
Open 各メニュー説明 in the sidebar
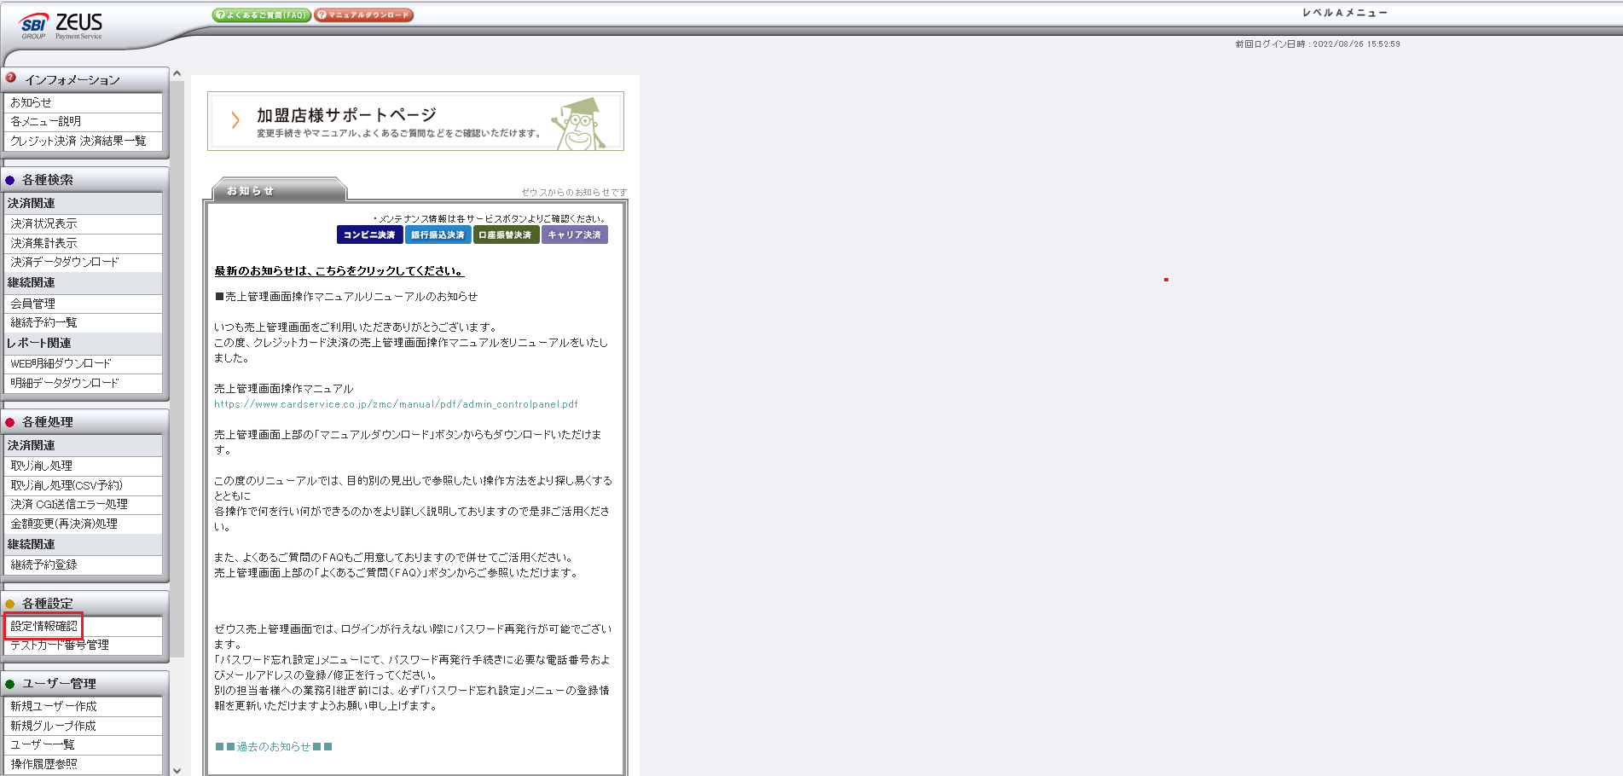pyautogui.click(x=83, y=121)
